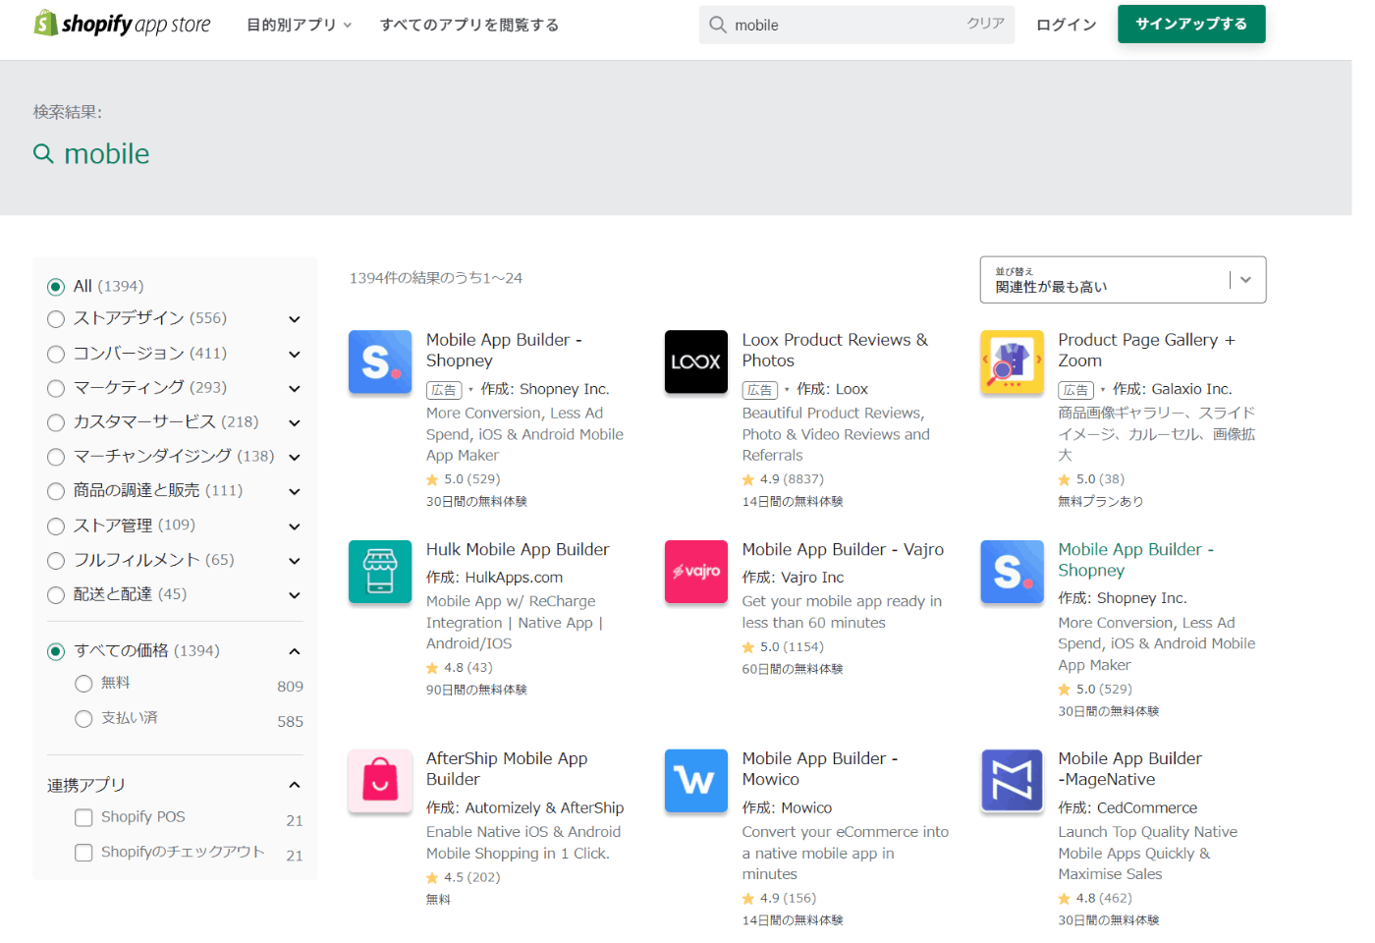Select the 支払い済 price radio button
This screenshot has height=943, width=1375.
pos(83,719)
